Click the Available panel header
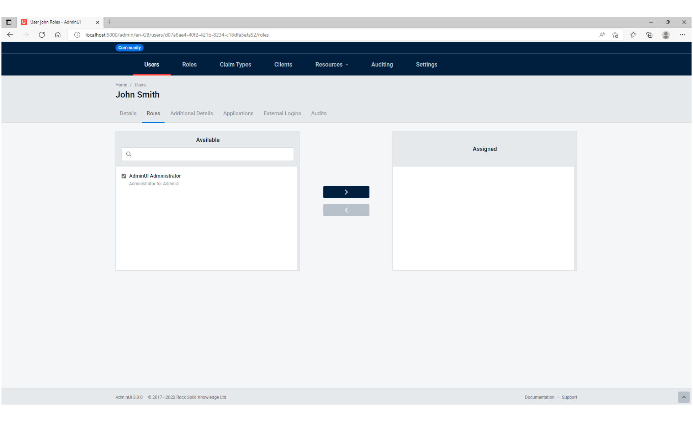693x422 pixels. [208, 140]
